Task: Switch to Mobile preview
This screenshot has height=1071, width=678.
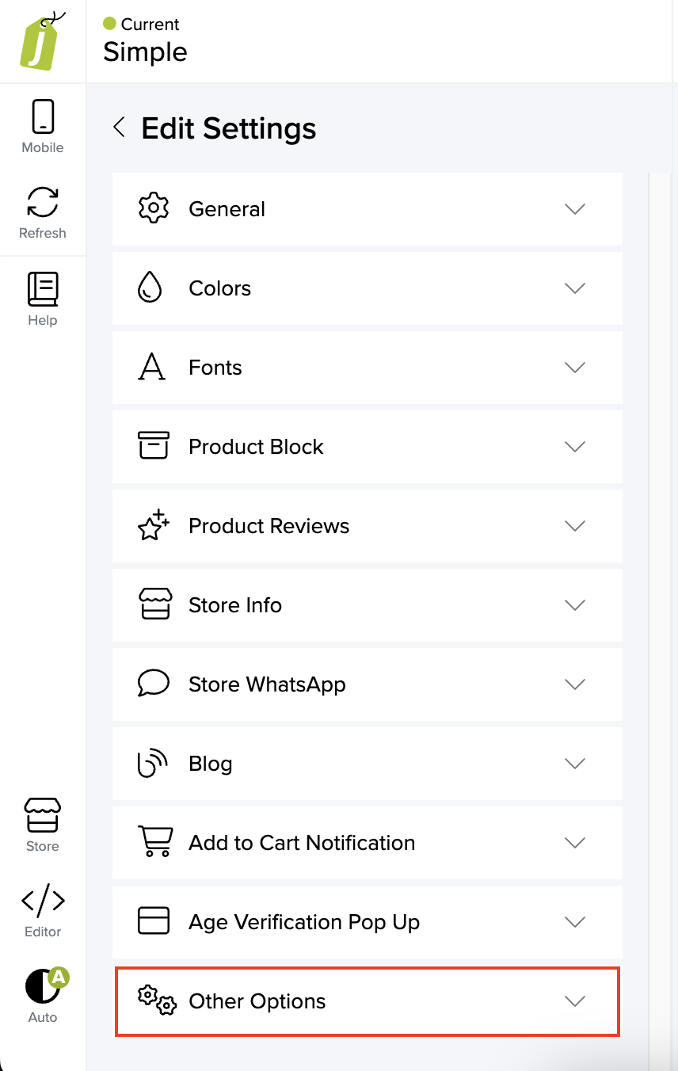Action: [x=43, y=126]
